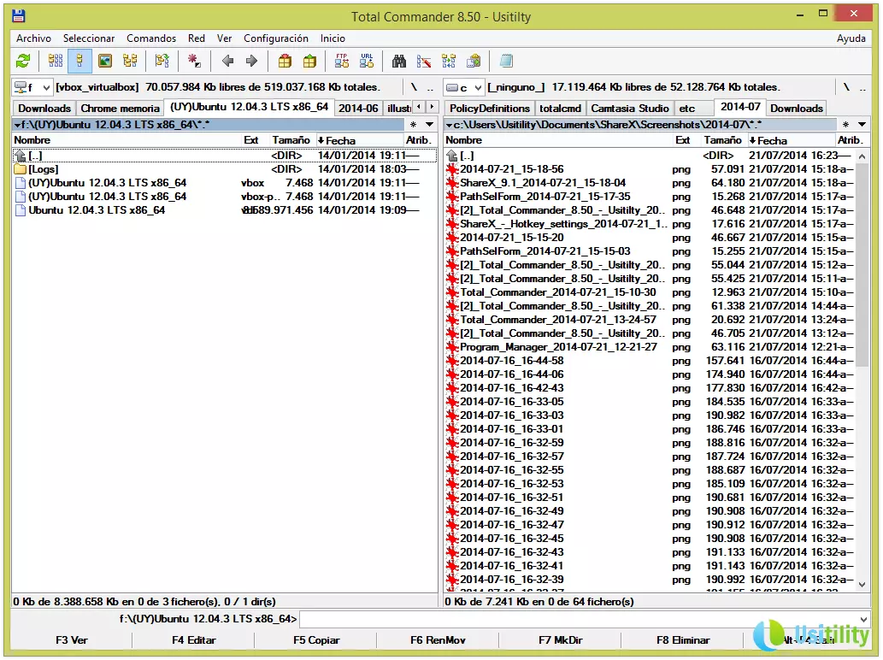The height and width of the screenshot is (660, 883).
Task: Switch to the Camtasia Studio tab
Action: [x=630, y=109]
